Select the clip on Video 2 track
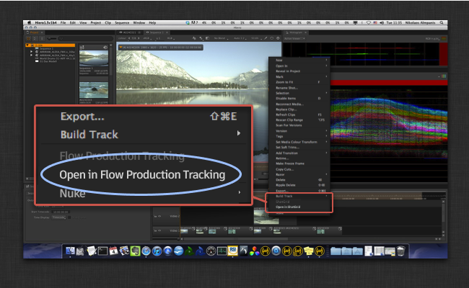The image size is (469, 288). point(266,217)
